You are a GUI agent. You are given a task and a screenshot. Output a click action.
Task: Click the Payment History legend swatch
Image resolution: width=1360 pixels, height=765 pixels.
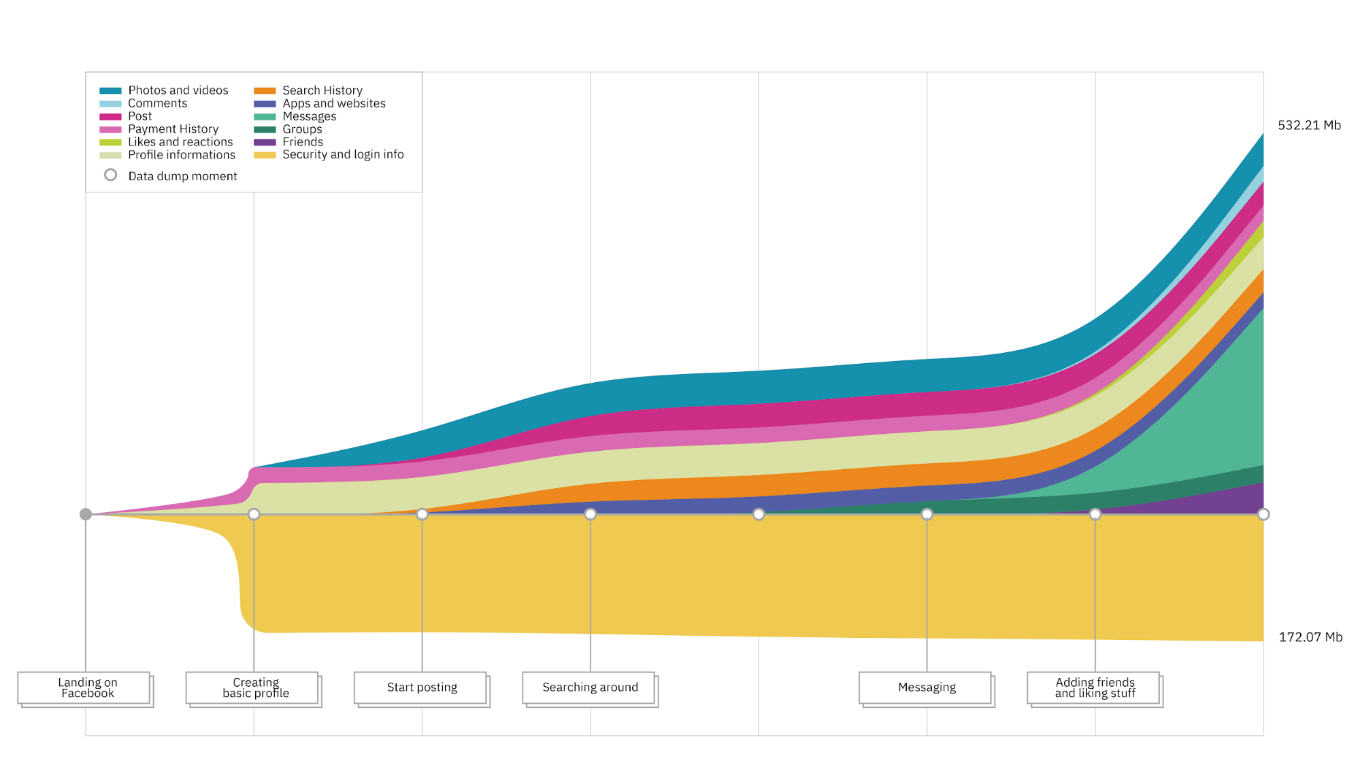[x=110, y=129]
